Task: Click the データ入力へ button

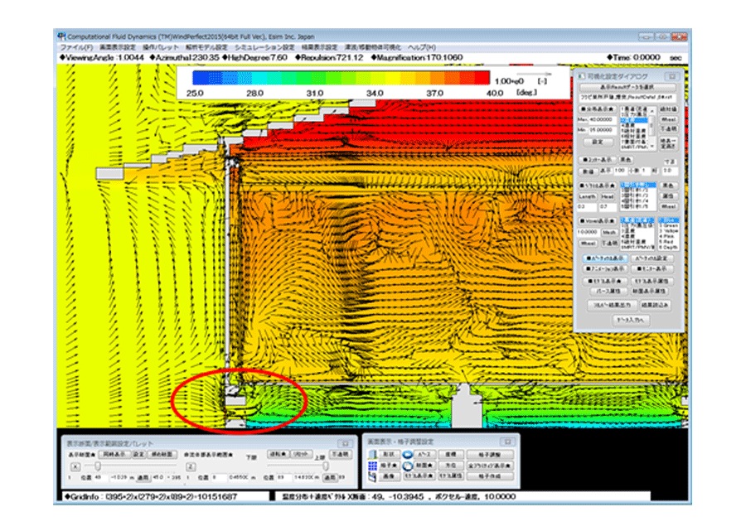Action: 631,320
